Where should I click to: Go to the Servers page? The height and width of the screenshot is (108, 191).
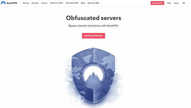click(x=45, y=3)
